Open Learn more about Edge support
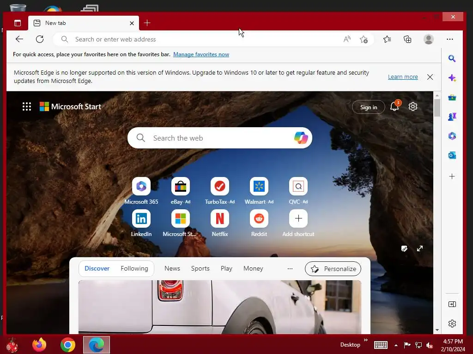 click(403, 77)
